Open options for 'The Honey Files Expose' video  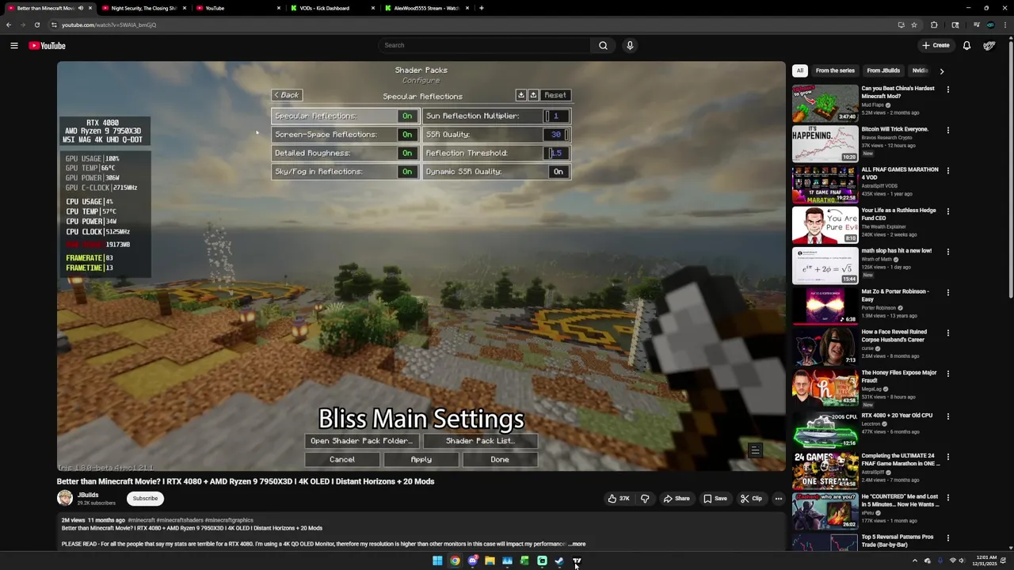pyautogui.click(x=947, y=374)
